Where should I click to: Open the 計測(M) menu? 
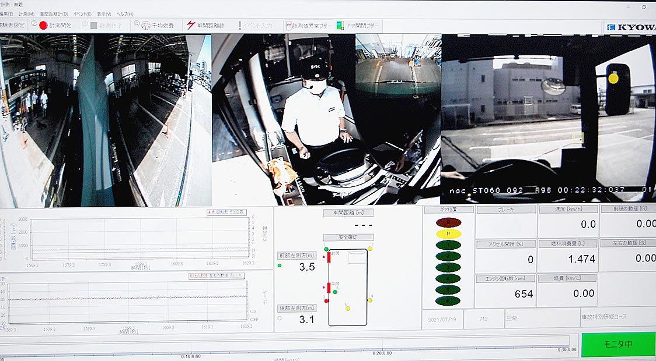click(26, 13)
